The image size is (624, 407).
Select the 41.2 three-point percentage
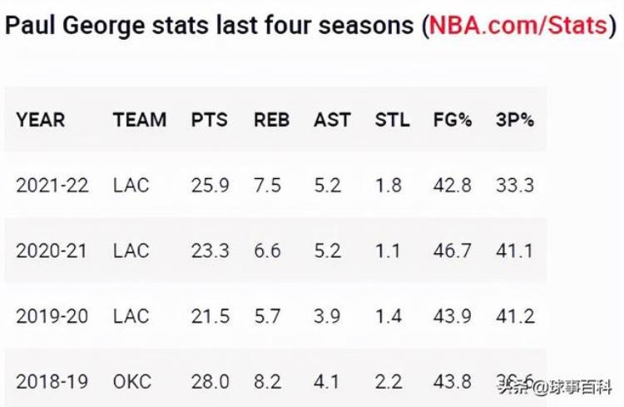515,316
